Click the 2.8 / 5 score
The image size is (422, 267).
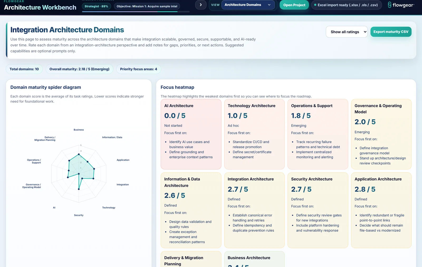tap(365, 189)
